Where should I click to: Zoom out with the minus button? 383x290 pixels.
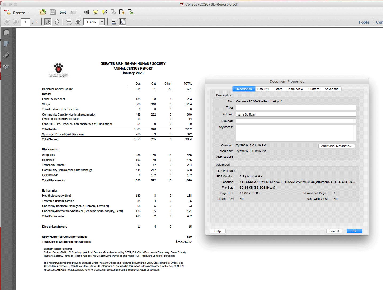[x=69, y=22]
